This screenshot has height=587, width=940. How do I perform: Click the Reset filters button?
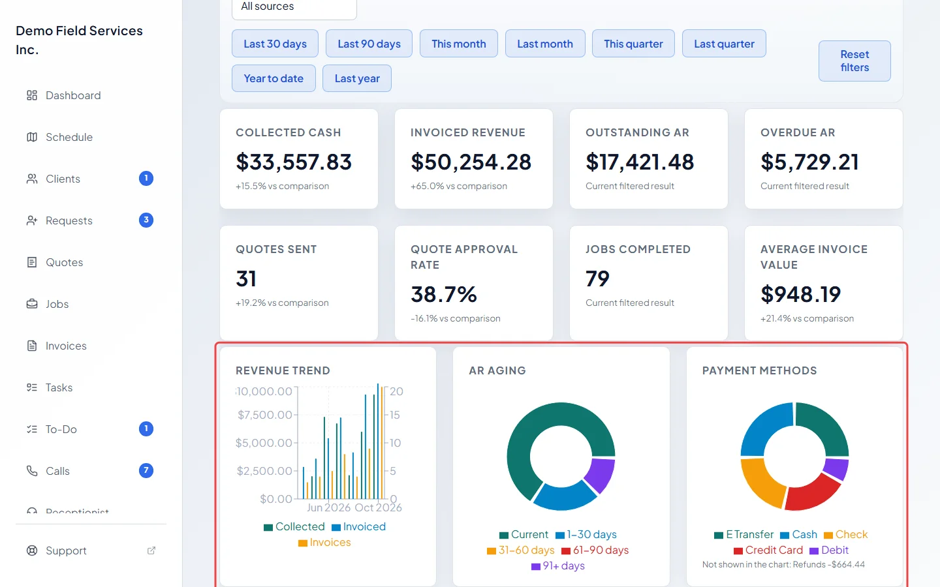854,61
